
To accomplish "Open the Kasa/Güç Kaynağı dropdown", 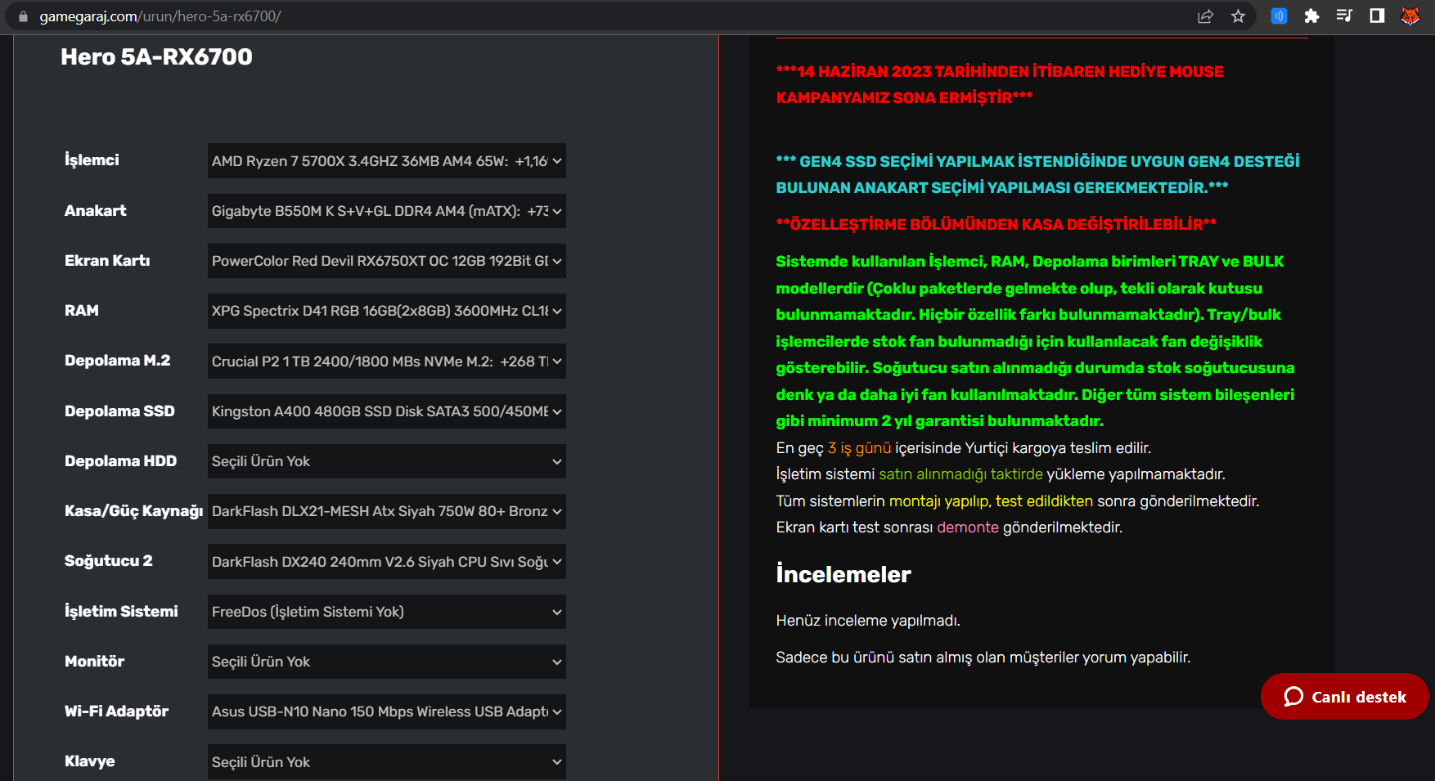I will (387, 511).
